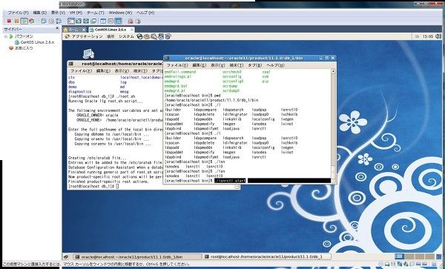Click the oracle terminal scrollbar down arrow

(x=334, y=181)
